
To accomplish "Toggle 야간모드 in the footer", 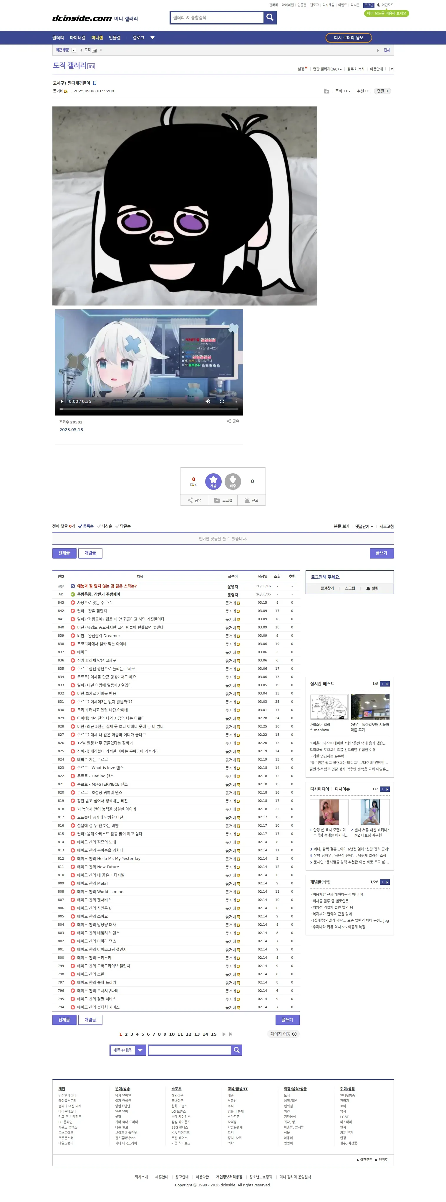I will point(364,1160).
